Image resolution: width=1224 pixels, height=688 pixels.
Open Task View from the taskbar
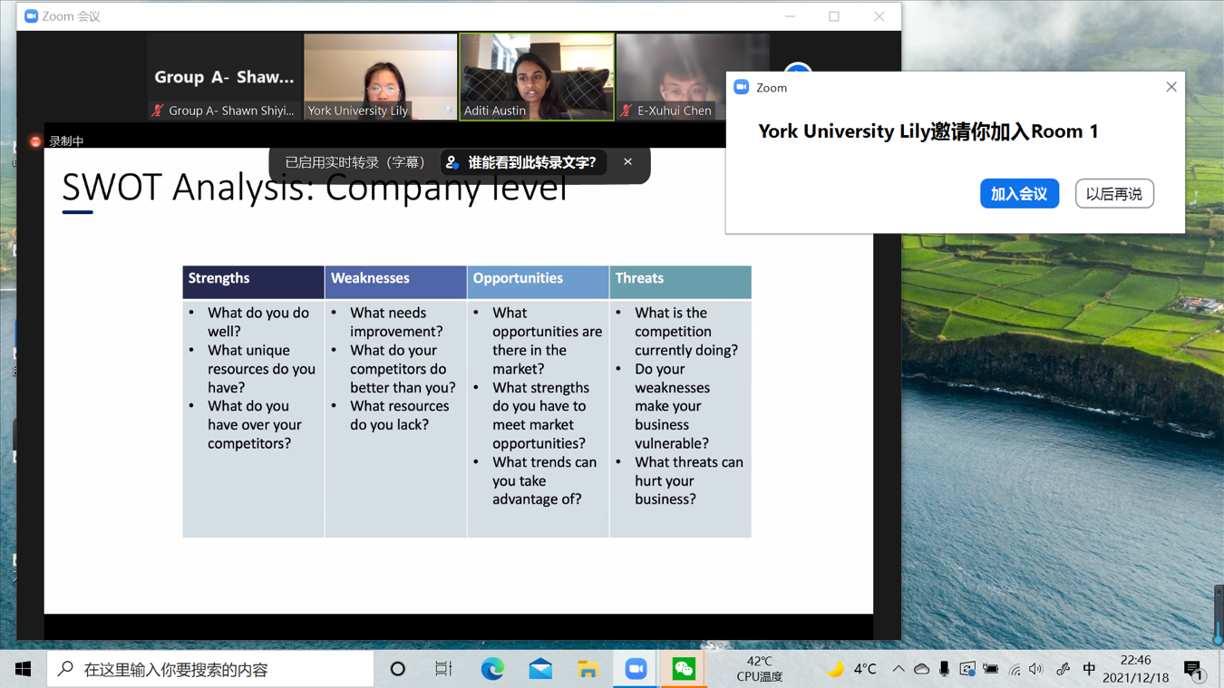coord(443,669)
